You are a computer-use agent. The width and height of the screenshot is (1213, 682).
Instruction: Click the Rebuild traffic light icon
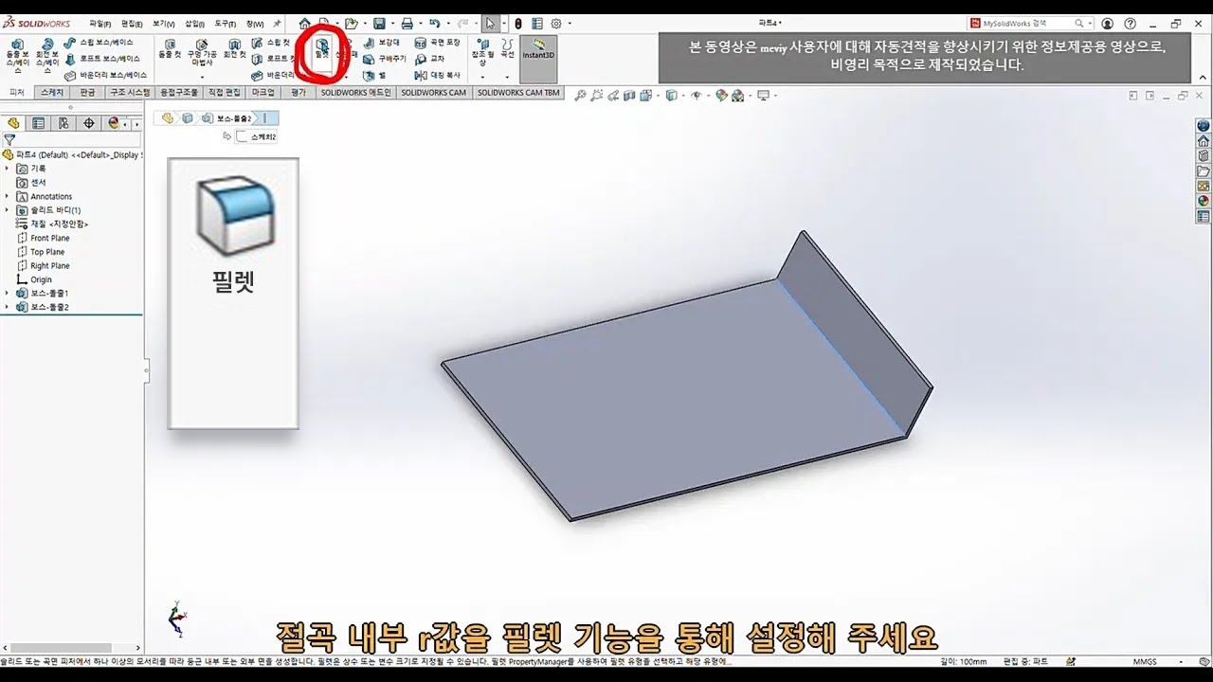click(x=518, y=23)
